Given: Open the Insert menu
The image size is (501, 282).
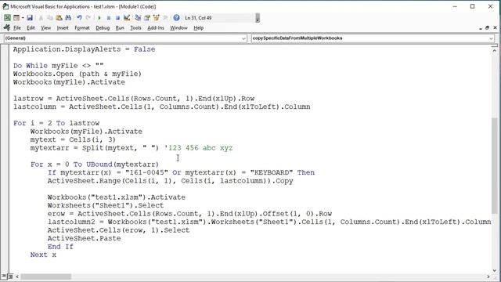Looking at the screenshot, I should [x=63, y=28].
